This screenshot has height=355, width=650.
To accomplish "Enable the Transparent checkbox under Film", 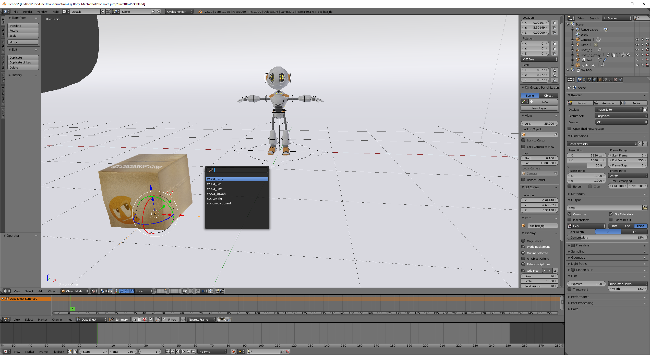I will click(x=570, y=289).
